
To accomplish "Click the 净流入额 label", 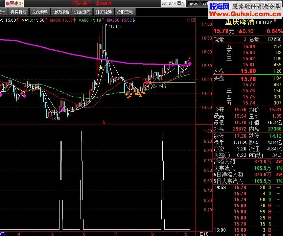I will pos(225,162).
